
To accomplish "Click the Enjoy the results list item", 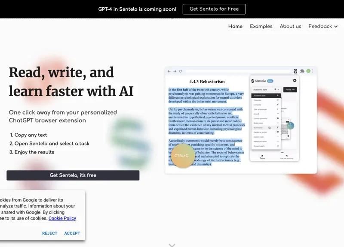I will point(34,152).
